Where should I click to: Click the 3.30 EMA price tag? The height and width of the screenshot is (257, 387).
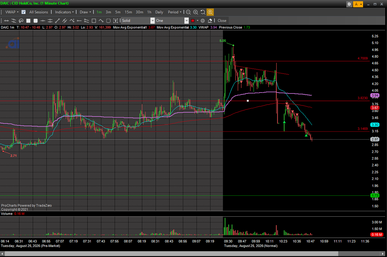375,125
